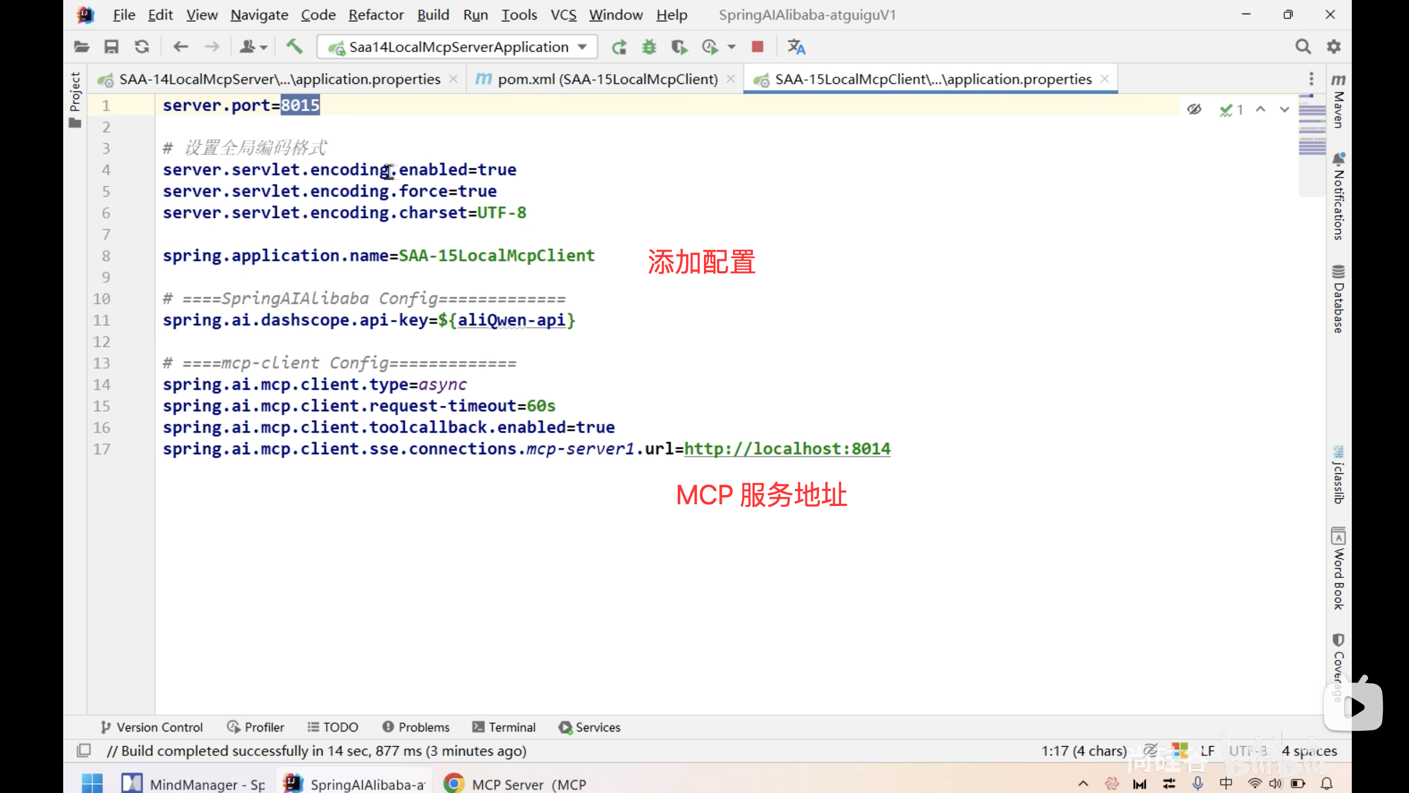1409x793 pixels.
Task: Open IDE settings gear icon
Action: point(1334,47)
